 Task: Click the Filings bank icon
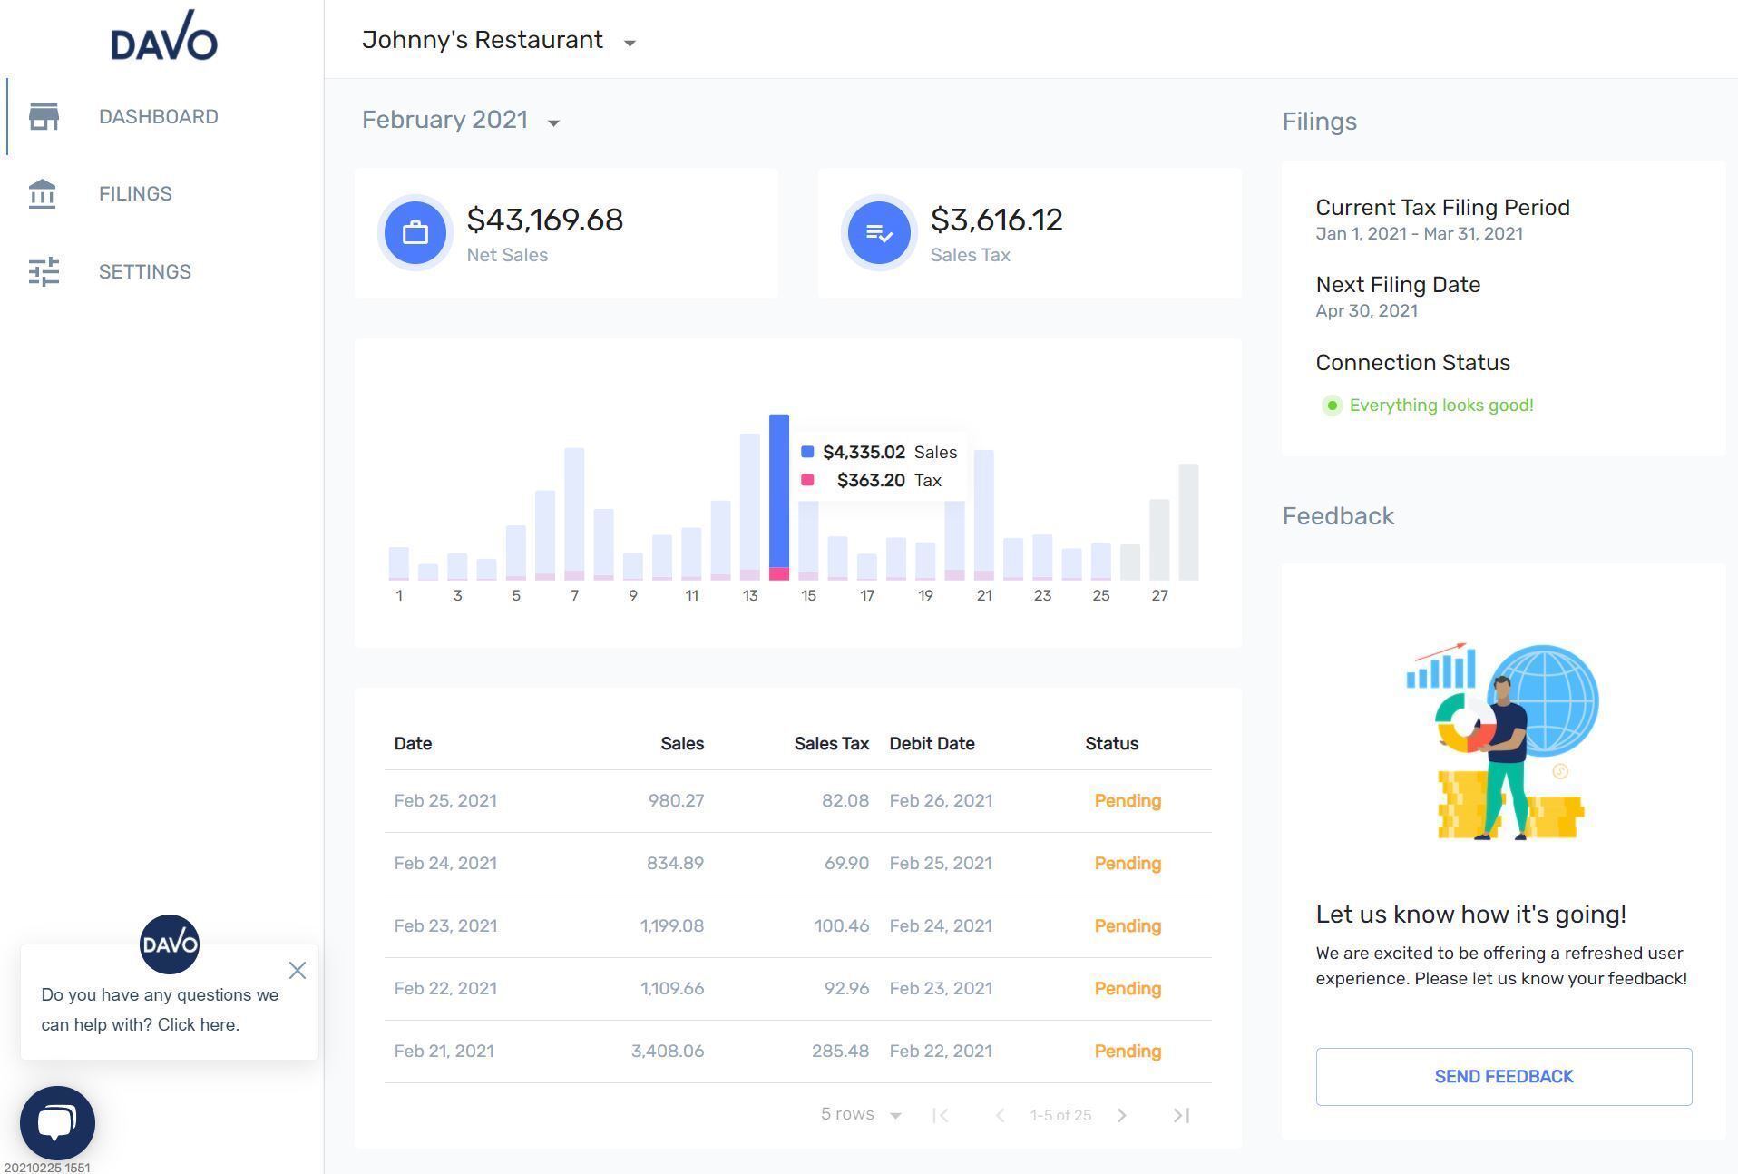click(43, 193)
